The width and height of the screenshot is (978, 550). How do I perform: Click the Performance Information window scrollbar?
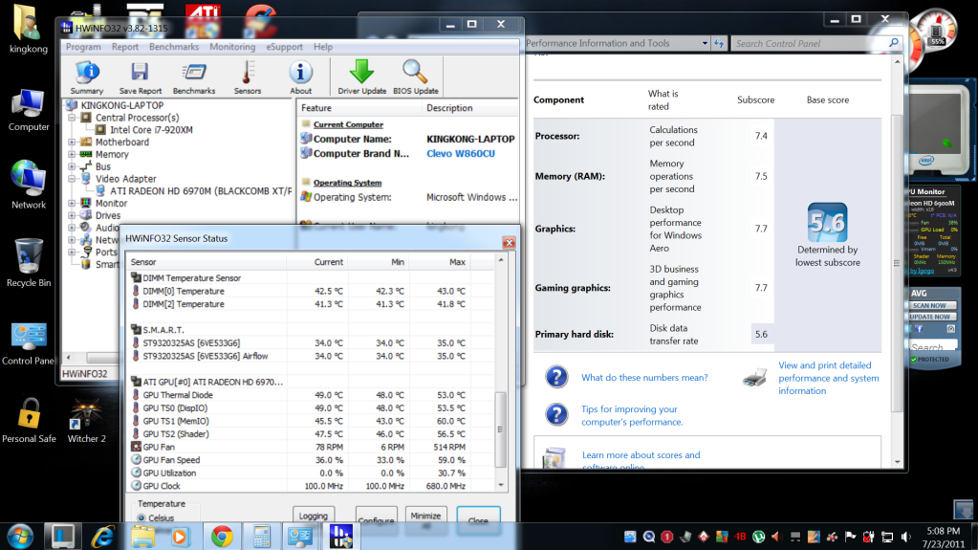[897, 263]
